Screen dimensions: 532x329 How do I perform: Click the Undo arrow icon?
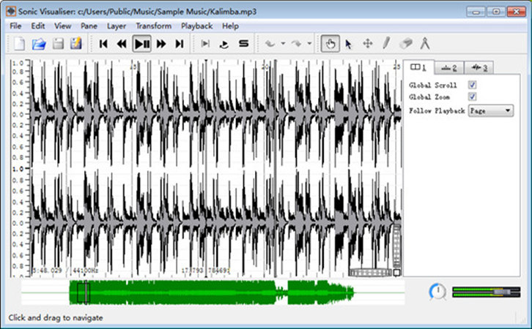270,44
